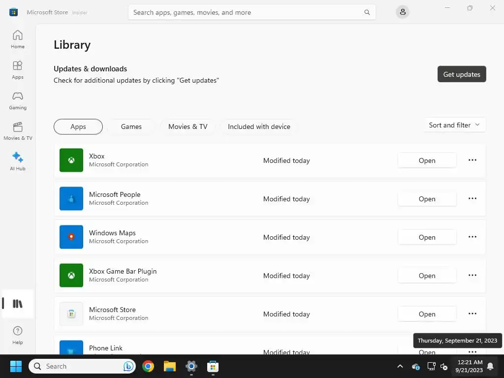Open the Gaming section
The height and width of the screenshot is (378, 504).
(18, 100)
